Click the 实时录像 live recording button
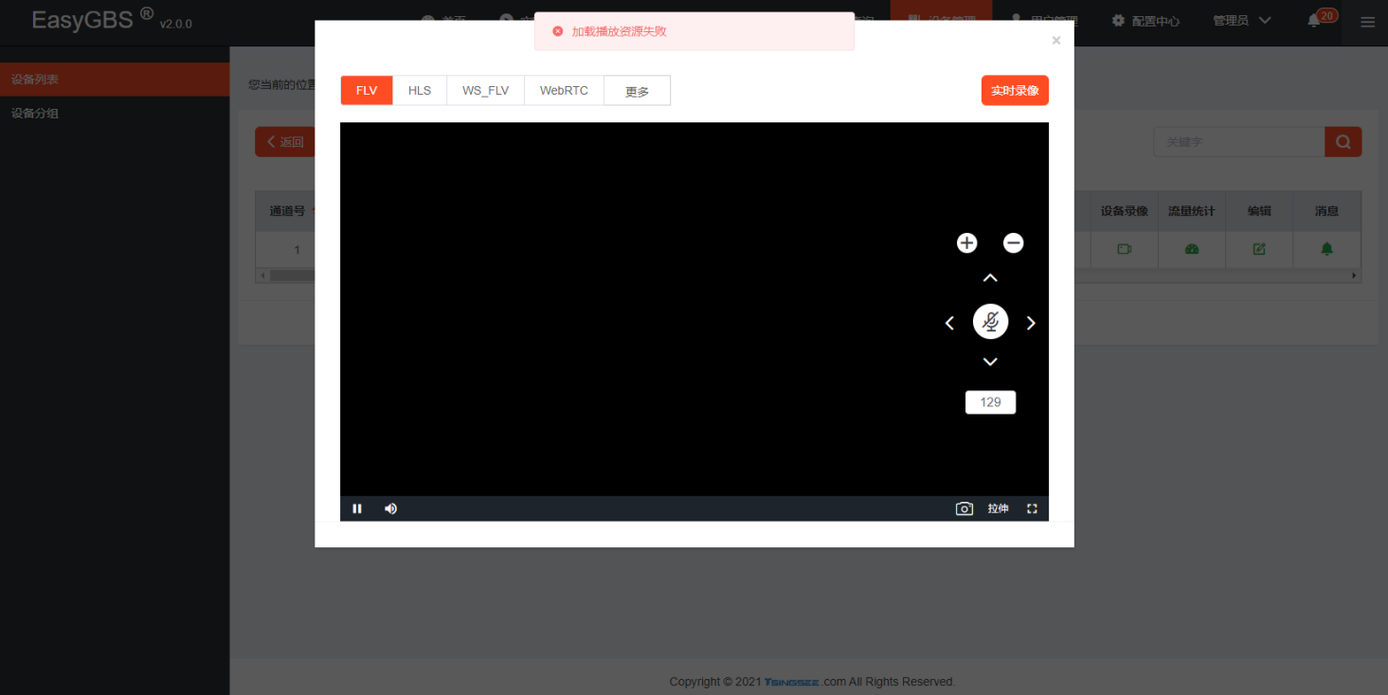The image size is (1388, 695). pos(1015,91)
